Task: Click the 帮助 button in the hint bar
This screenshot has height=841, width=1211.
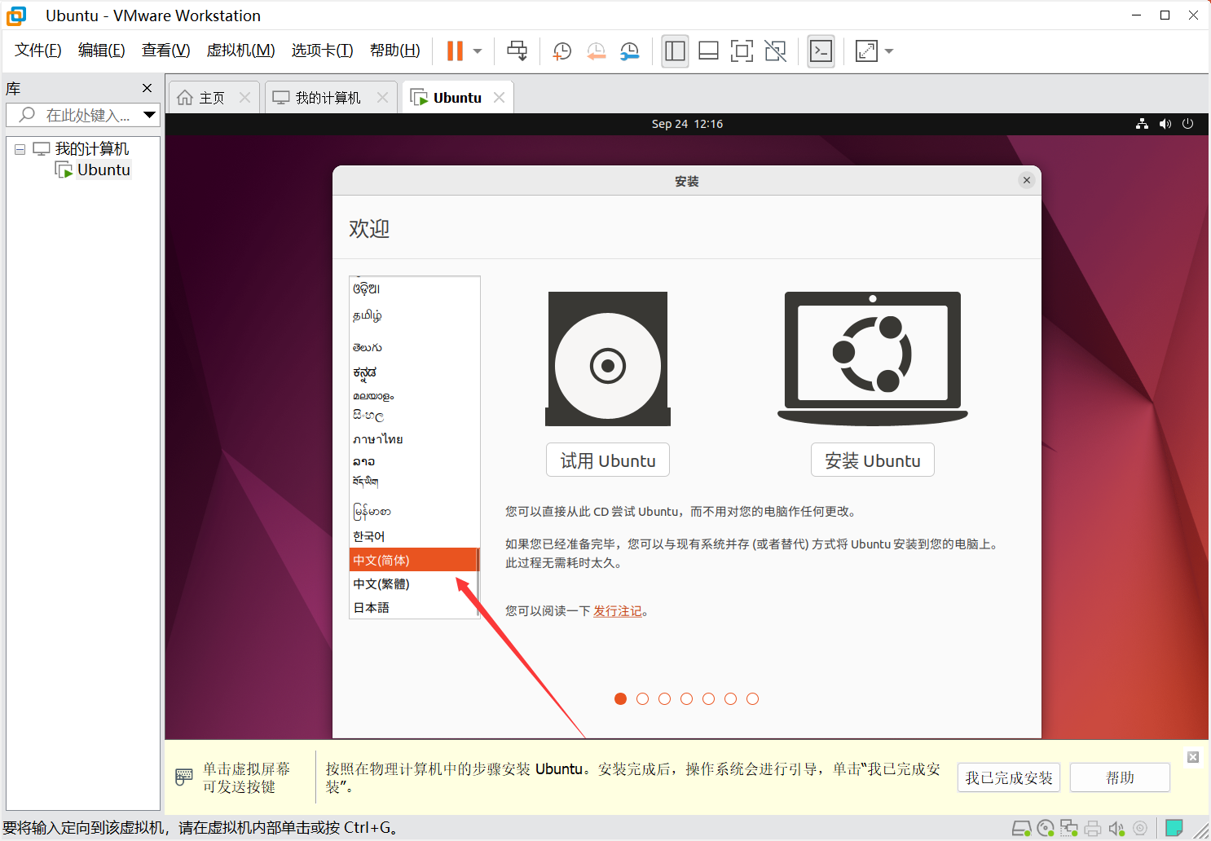Action: (x=1121, y=778)
